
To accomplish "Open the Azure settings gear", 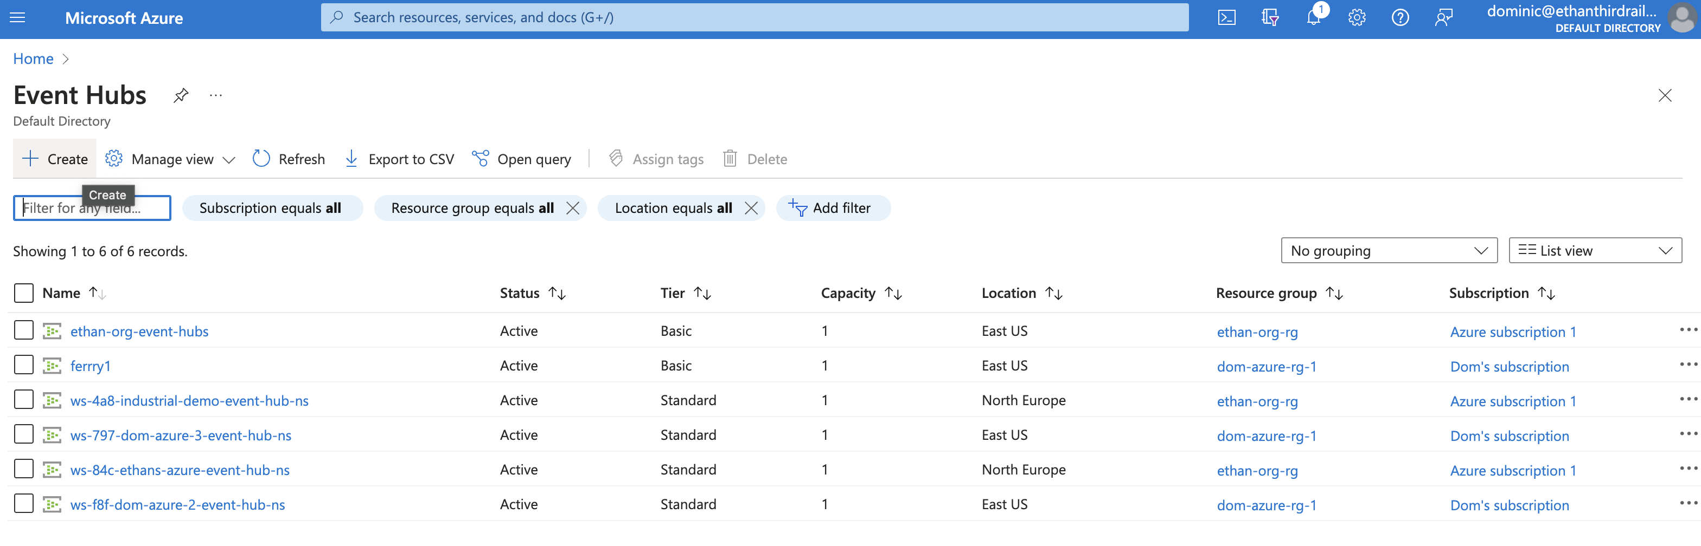I will pyautogui.click(x=1357, y=18).
